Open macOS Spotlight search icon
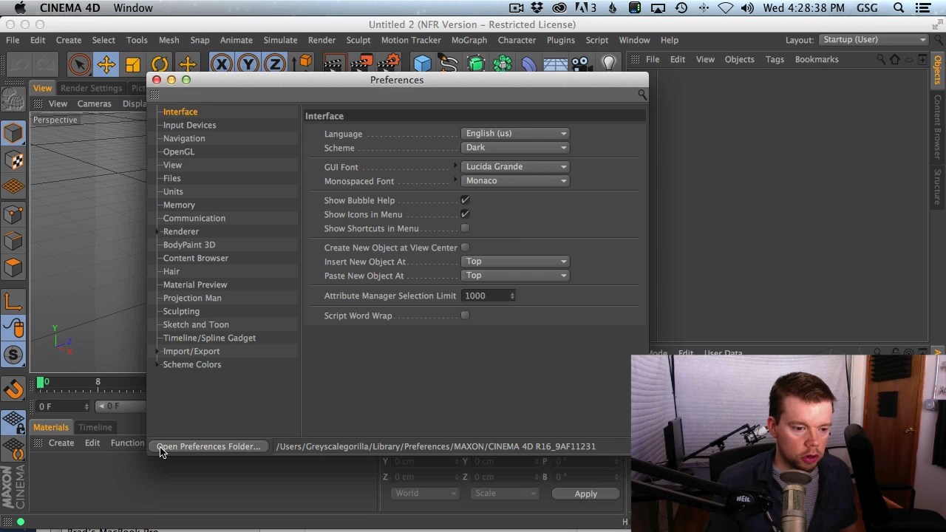 pos(899,8)
